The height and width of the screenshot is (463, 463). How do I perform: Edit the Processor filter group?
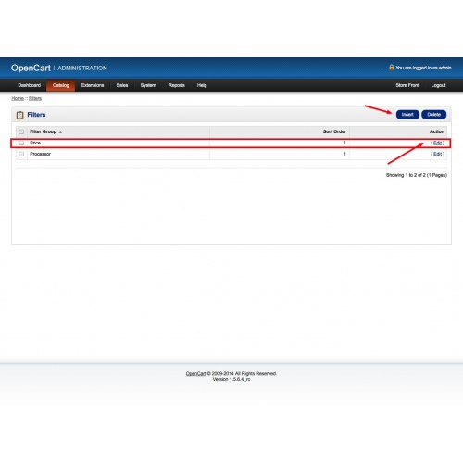(x=438, y=154)
